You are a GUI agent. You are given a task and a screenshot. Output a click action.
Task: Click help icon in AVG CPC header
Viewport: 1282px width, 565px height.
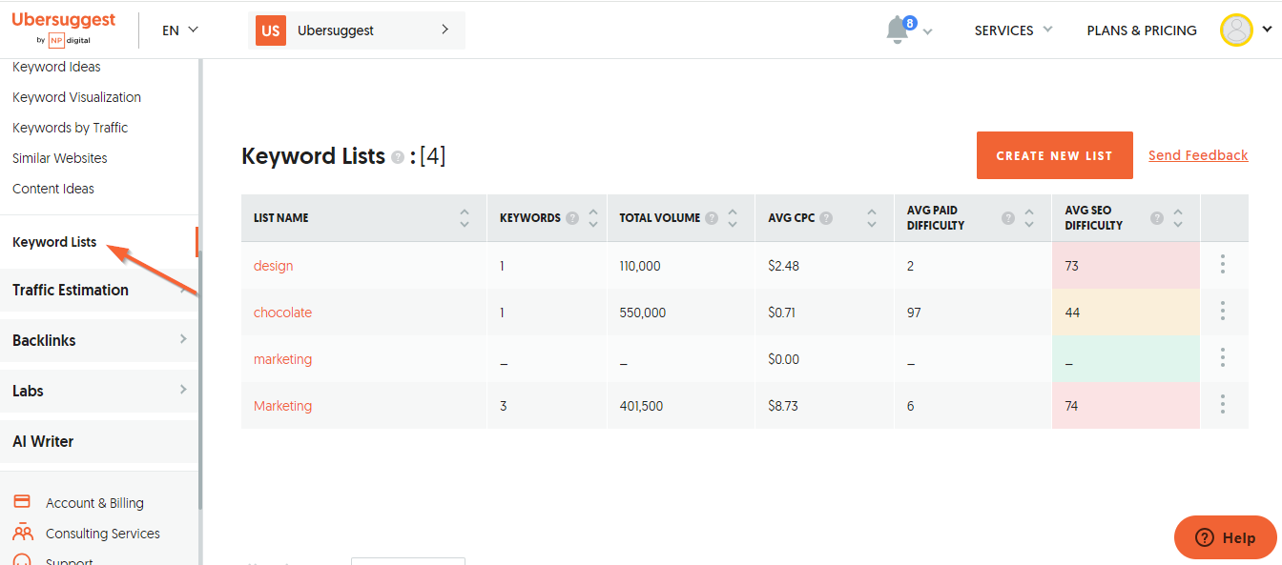[x=826, y=218]
